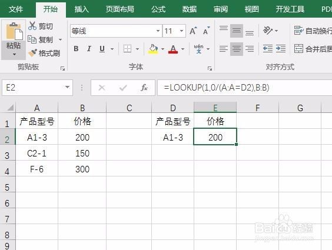Open the font group dialog launcher
Screen dimensions: 332x250
click(x=210, y=68)
